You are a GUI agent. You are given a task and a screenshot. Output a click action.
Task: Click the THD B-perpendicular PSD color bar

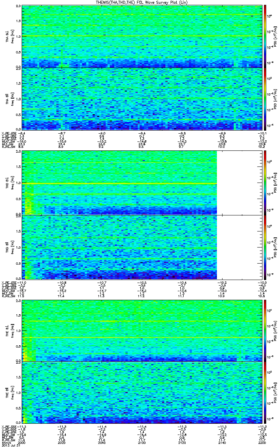click(265, 183)
